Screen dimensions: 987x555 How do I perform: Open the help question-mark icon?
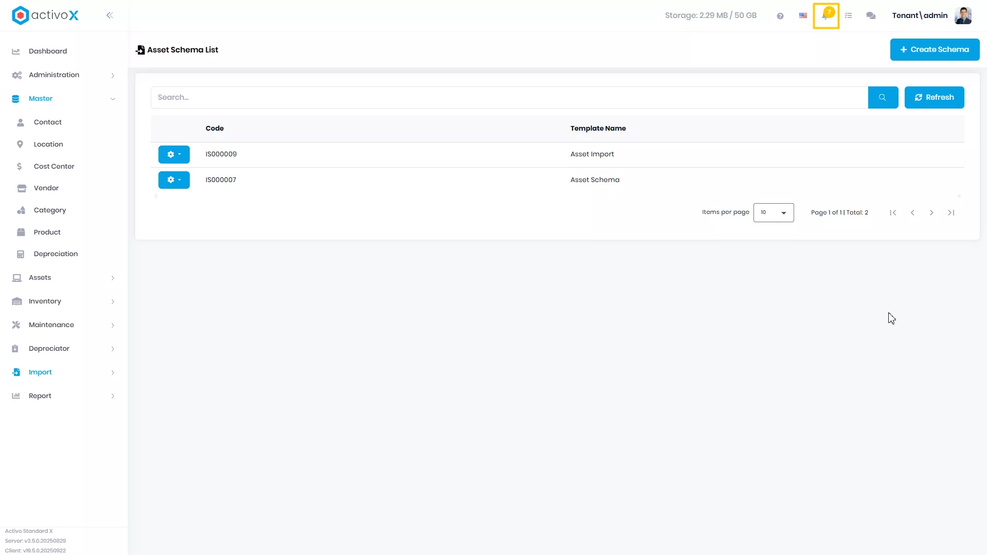(780, 16)
